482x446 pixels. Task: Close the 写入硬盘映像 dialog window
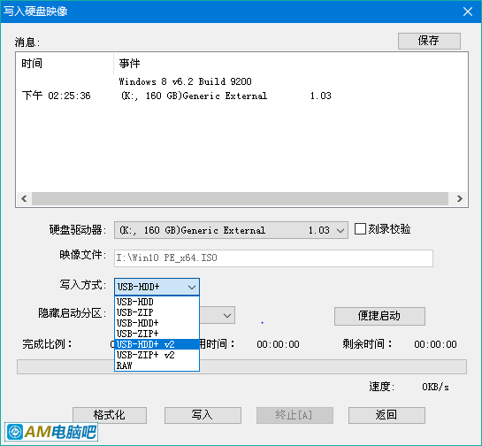[x=468, y=12]
